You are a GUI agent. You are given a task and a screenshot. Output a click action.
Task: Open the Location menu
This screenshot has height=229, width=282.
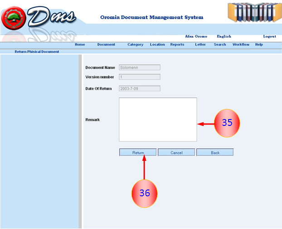(x=157, y=45)
